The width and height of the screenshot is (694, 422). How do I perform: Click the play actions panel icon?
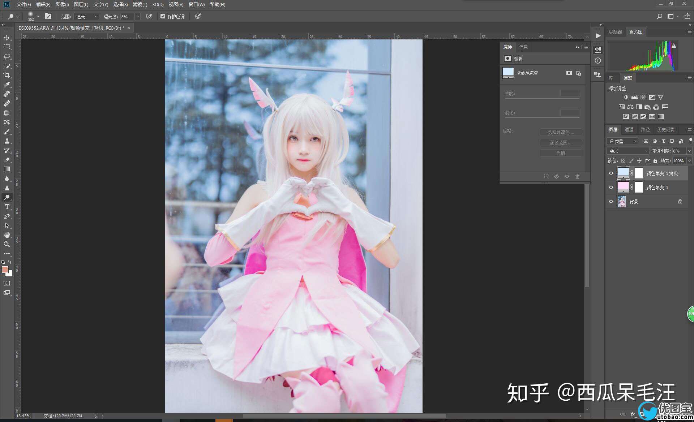click(x=598, y=36)
